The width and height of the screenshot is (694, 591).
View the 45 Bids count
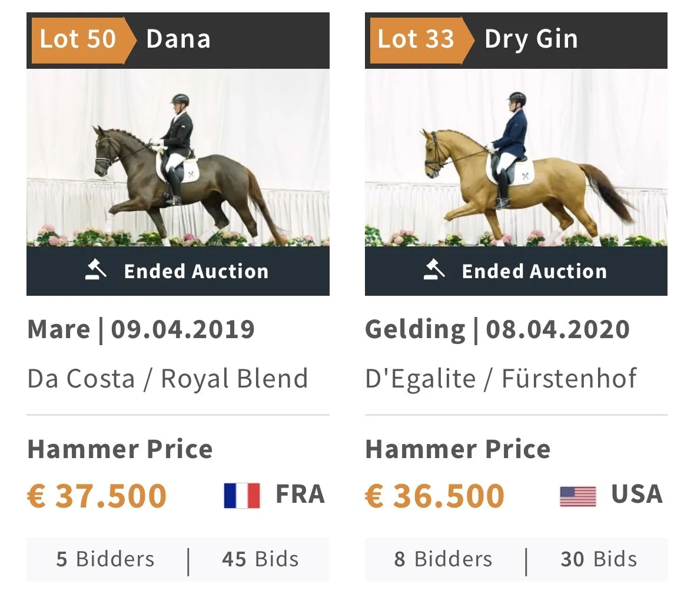(x=260, y=559)
